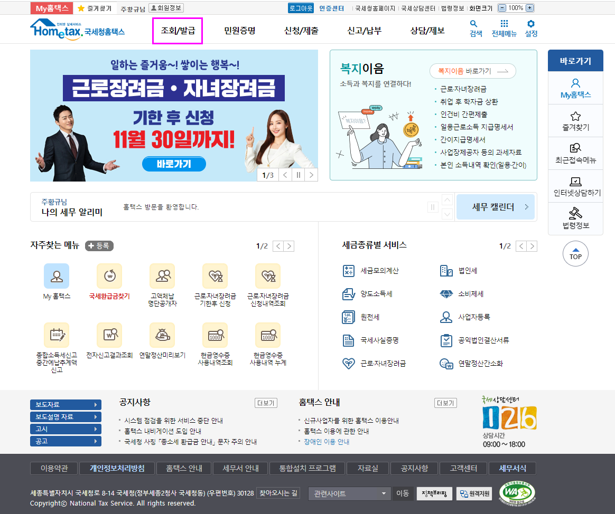Open 법인세 tax service
Screen dimensions: 615x514
459,271
